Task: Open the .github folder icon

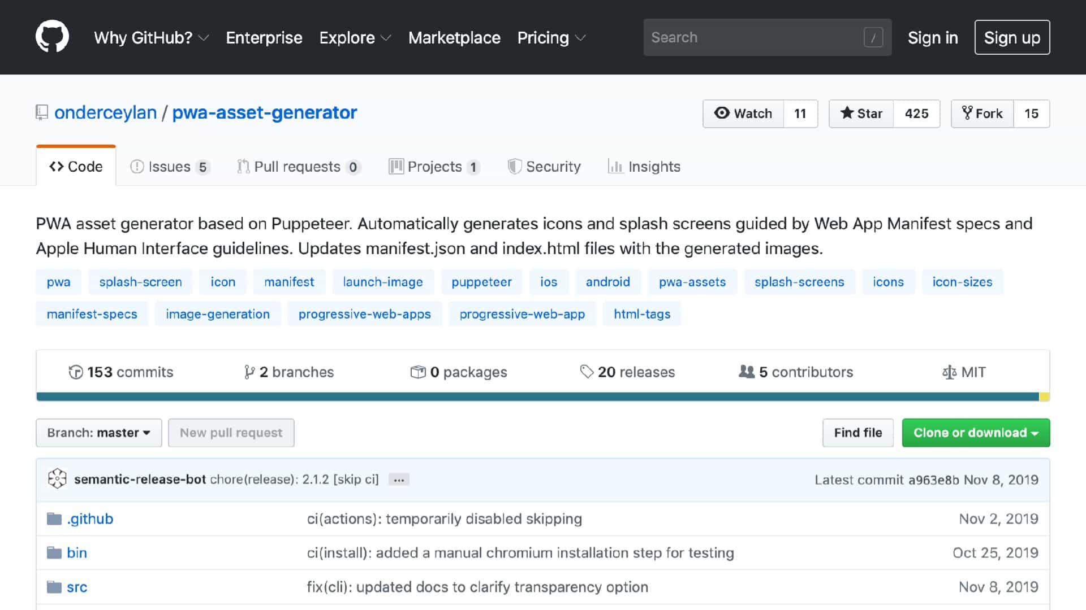Action: tap(54, 518)
